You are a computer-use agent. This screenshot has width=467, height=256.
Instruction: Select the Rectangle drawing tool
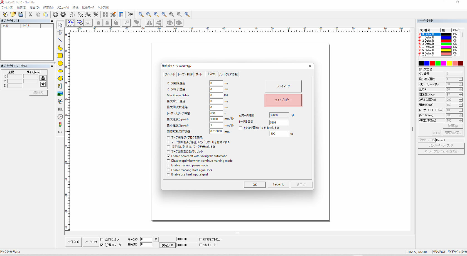pyautogui.click(x=60, y=56)
